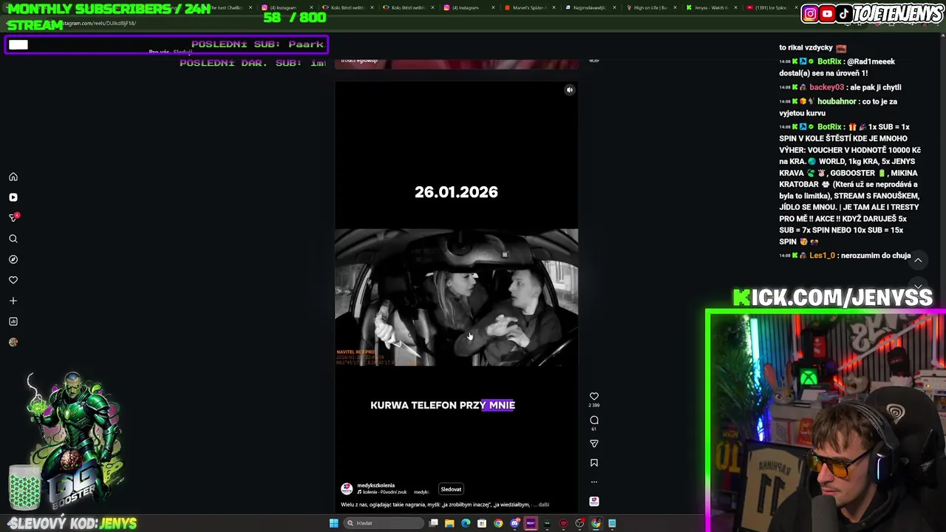The width and height of the screenshot is (946, 532).
Task: Open File Explorer from the taskbar
Action: pyautogui.click(x=449, y=523)
